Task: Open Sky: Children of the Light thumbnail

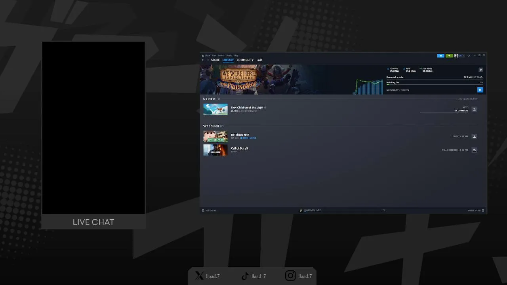Action: [x=215, y=109]
